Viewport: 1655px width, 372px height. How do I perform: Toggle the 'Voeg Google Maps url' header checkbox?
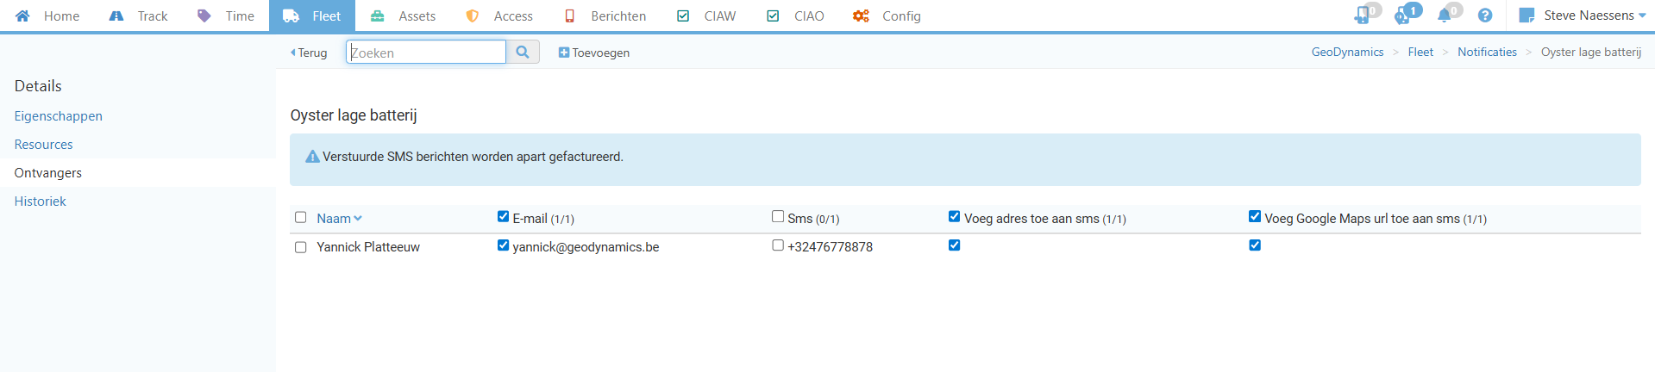[1255, 217]
